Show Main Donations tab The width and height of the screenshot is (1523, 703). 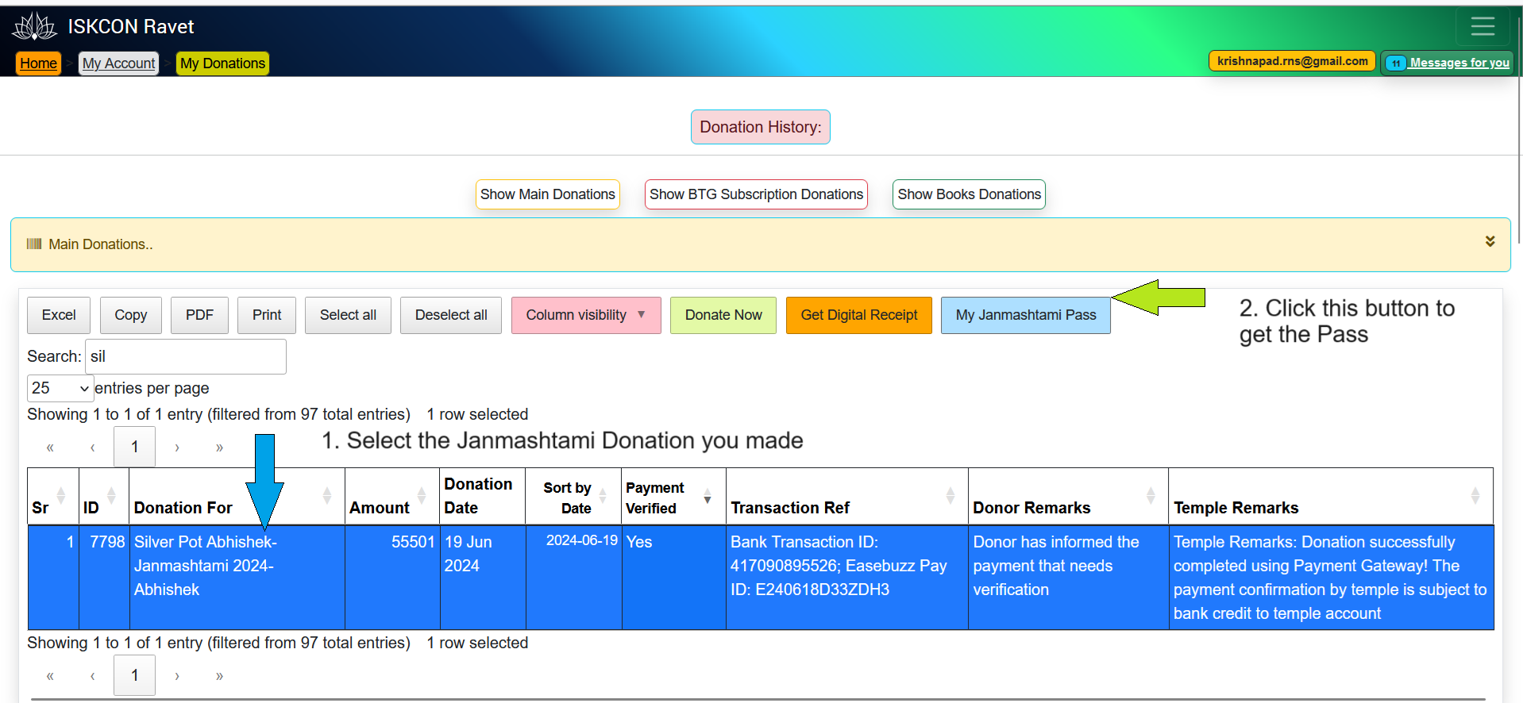tap(547, 194)
